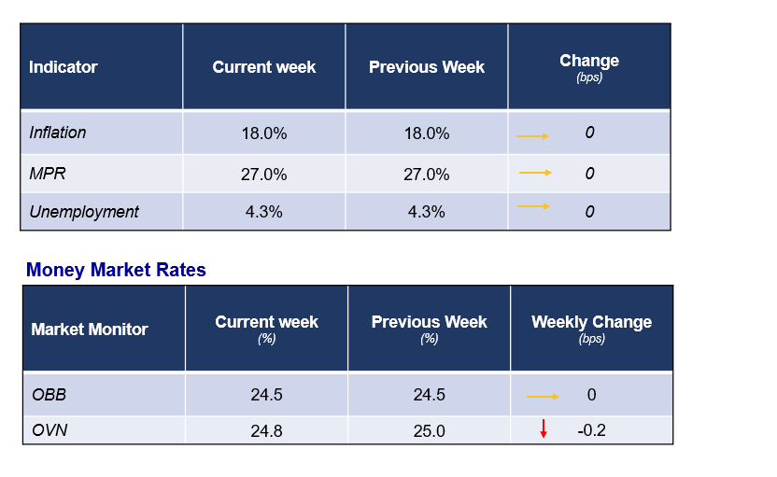This screenshot has width=777, height=477.
Task: Select the Money Market Rates heading
Action: tap(116, 270)
